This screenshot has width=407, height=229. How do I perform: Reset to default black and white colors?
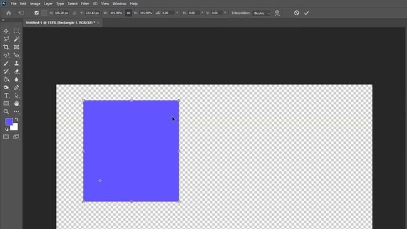click(7, 129)
